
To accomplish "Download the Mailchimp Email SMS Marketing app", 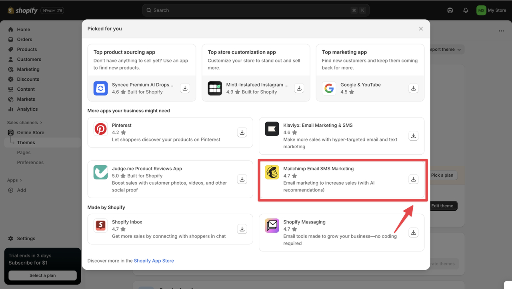I will tap(413, 179).
